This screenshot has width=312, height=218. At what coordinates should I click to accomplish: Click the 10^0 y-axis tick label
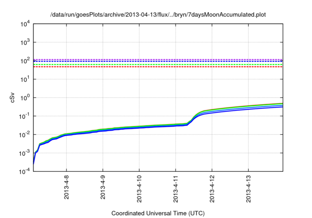[x=25, y=98]
